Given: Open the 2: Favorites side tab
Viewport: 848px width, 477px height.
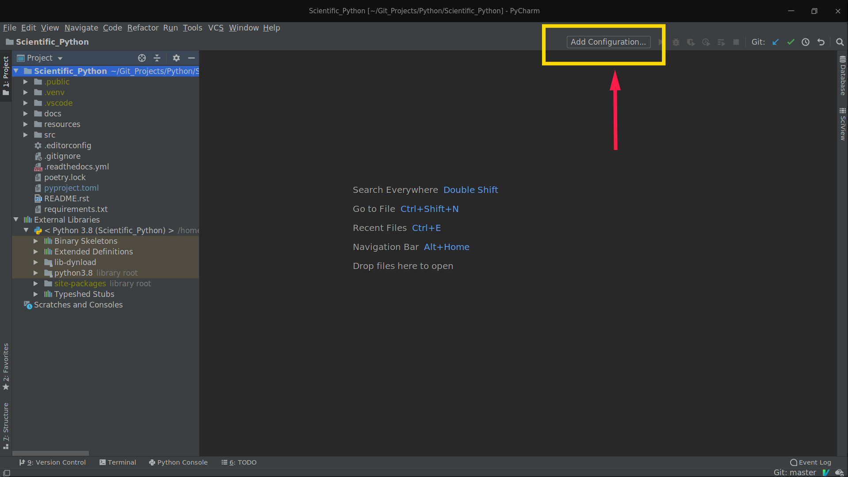Looking at the screenshot, I should [x=6, y=367].
